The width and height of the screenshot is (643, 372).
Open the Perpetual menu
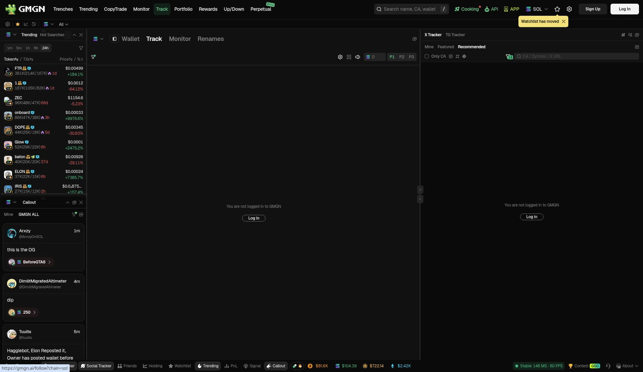(261, 9)
